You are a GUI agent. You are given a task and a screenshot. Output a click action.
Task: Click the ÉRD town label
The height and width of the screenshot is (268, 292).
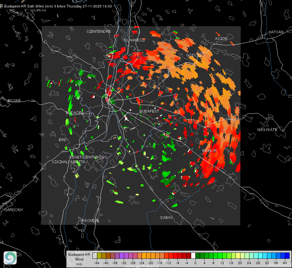[63, 140]
